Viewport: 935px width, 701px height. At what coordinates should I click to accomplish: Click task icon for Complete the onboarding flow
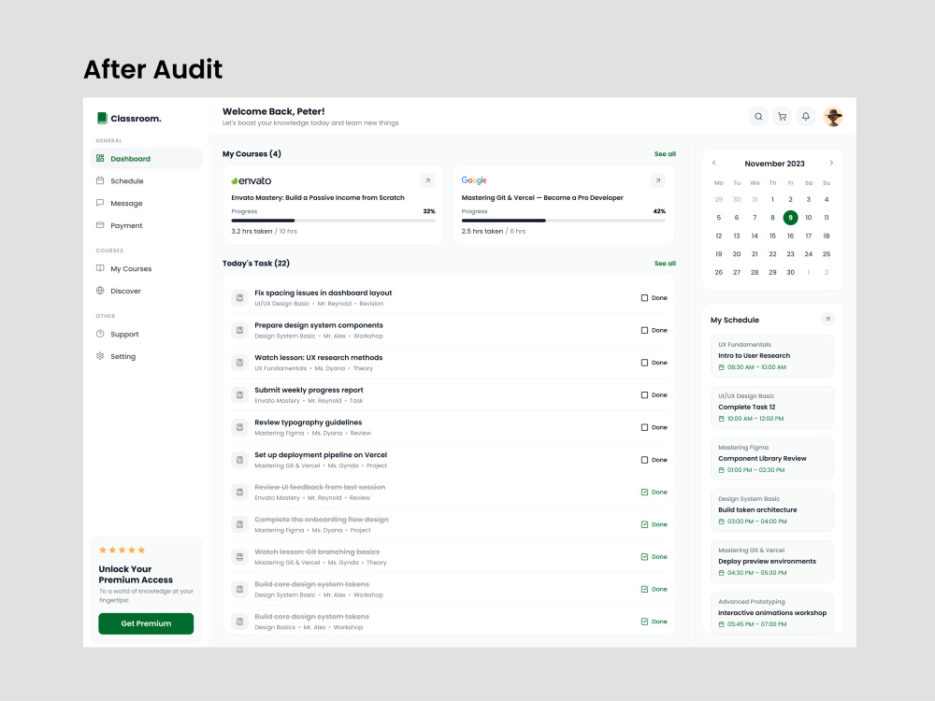239,524
